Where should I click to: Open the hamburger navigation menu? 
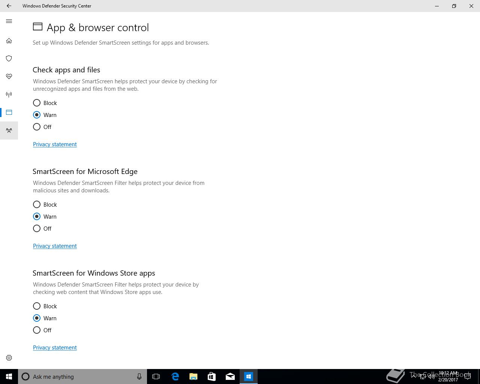click(x=9, y=21)
